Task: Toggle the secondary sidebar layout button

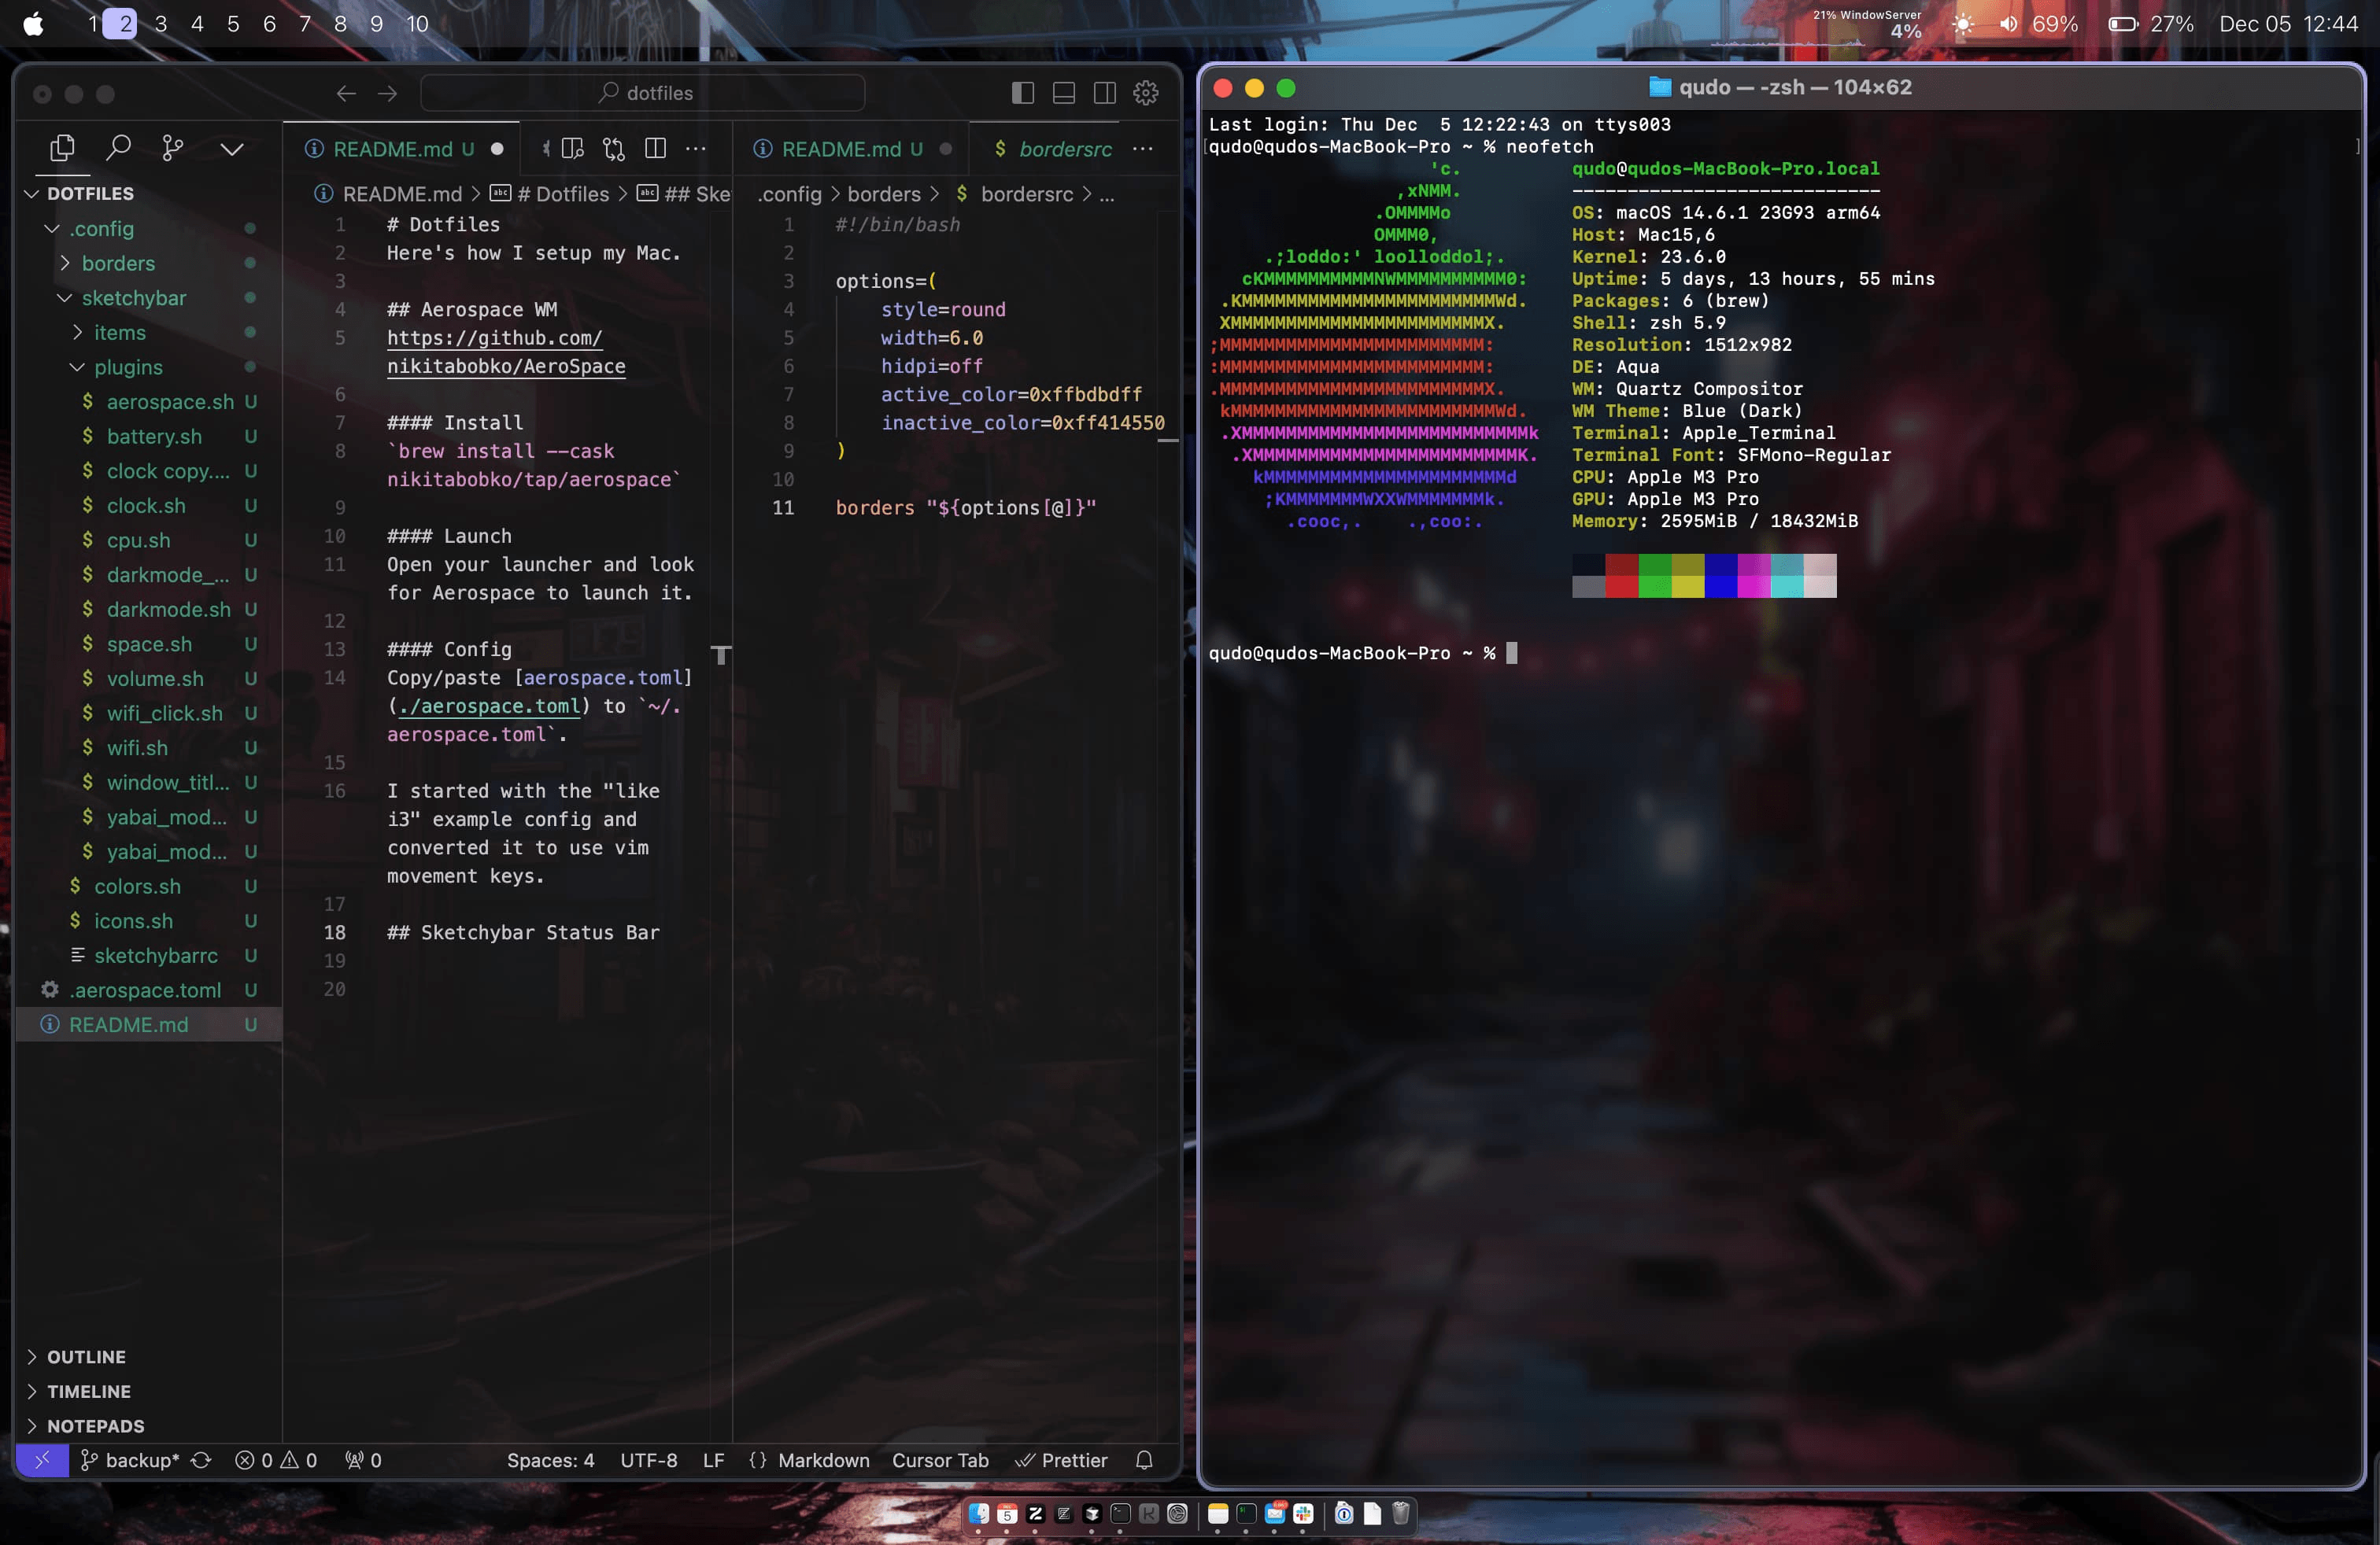Action: pos(1105,93)
